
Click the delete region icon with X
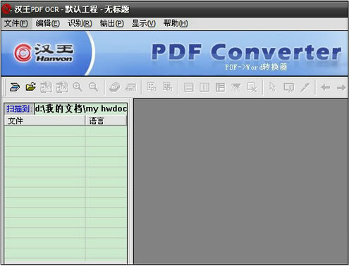coord(252,87)
